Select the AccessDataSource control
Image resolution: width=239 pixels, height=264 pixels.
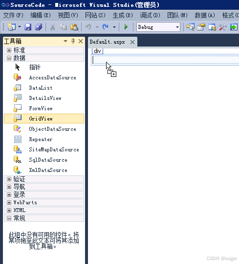tap(44, 77)
